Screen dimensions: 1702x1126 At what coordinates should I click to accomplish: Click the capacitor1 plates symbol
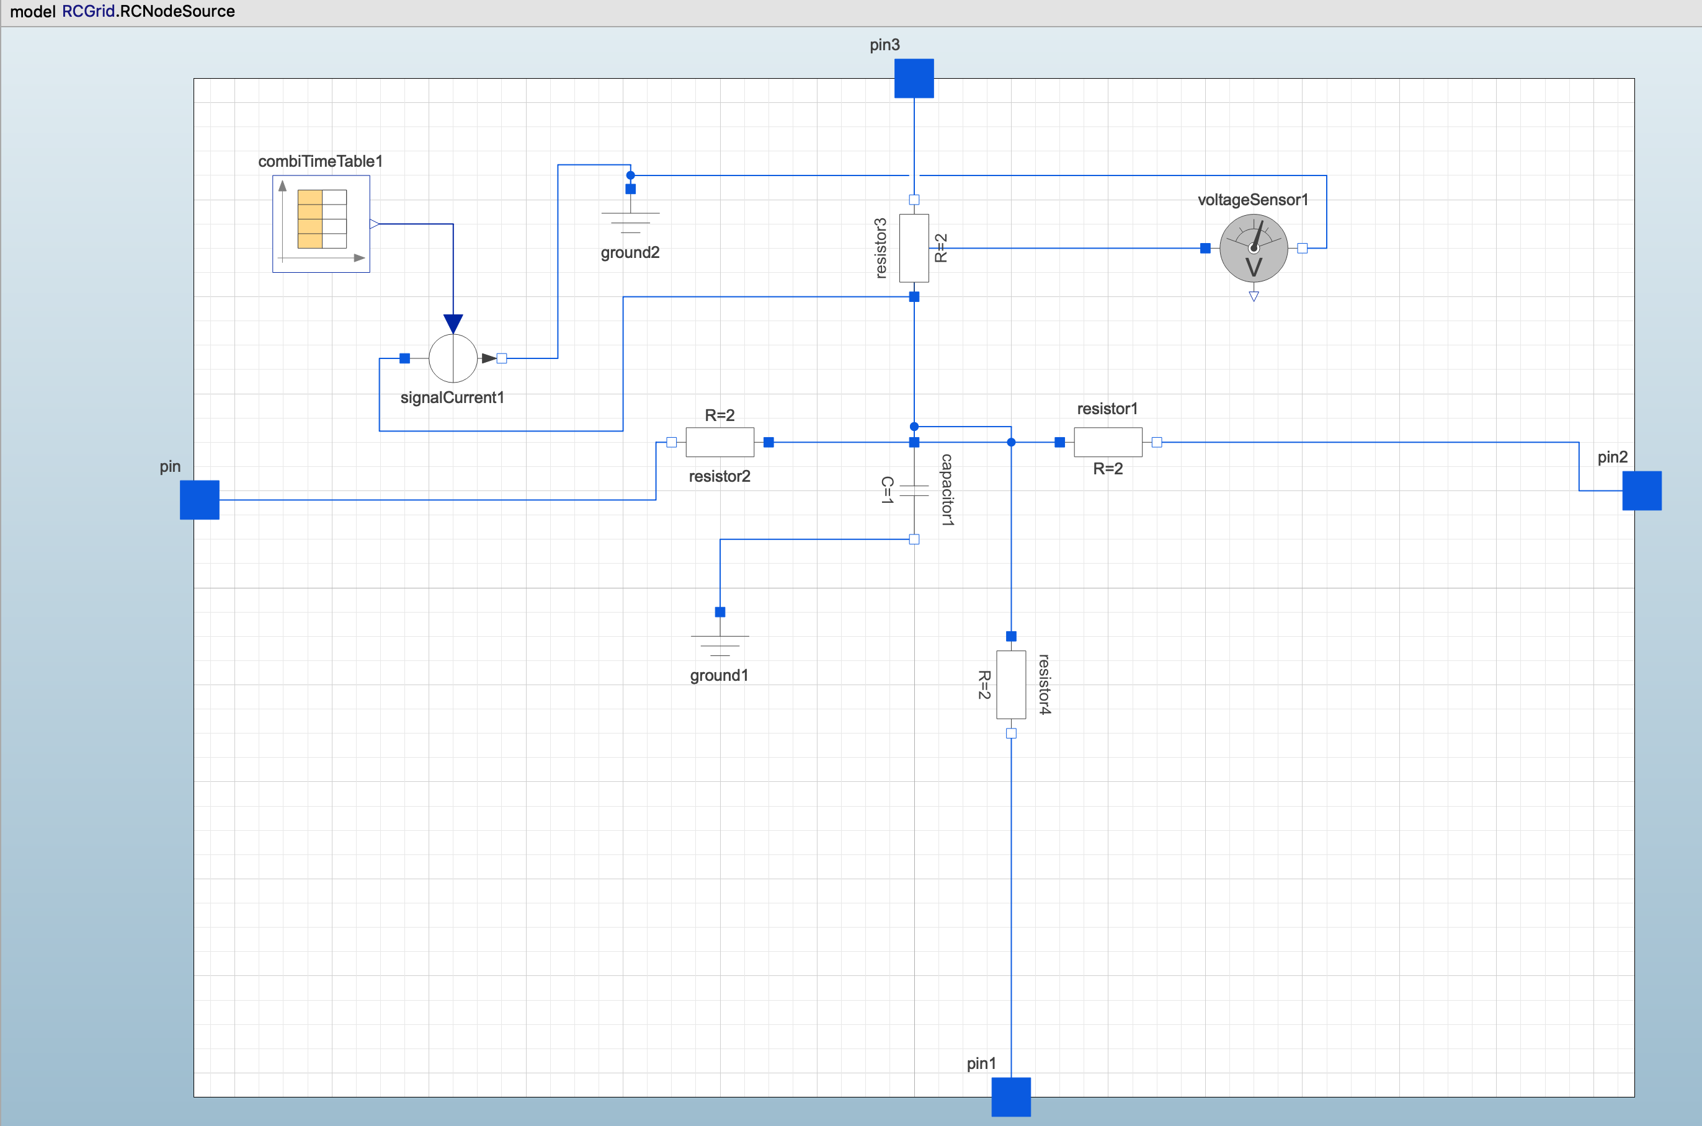pos(914,490)
